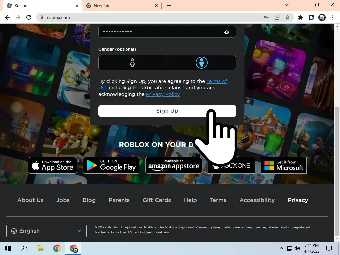Open the Blog footer link
Viewport: 340px width, 255px height.
[x=89, y=200]
